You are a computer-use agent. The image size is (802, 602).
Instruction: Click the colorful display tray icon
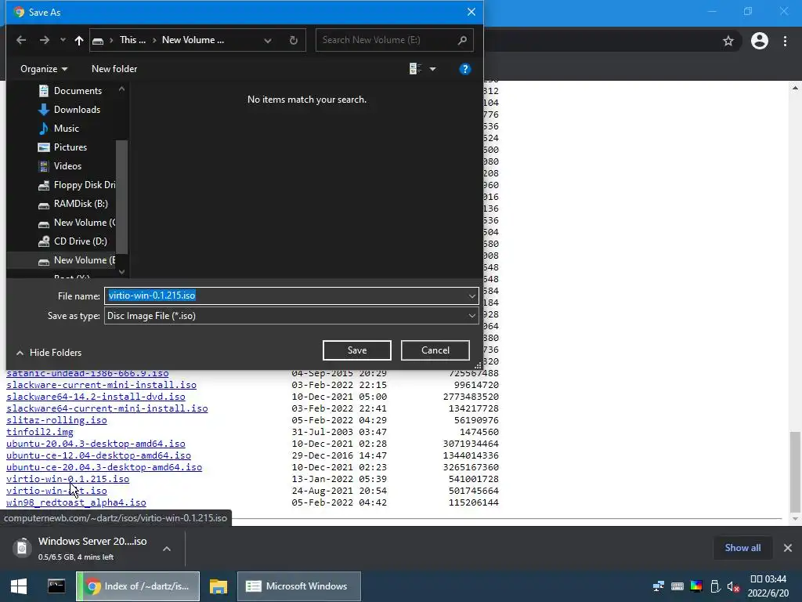click(696, 586)
